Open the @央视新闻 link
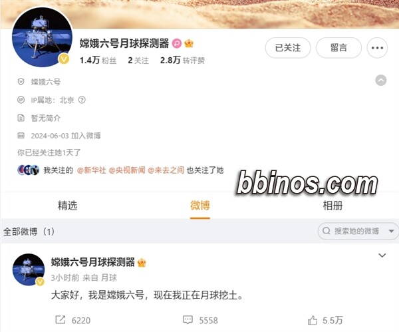Viewport: 399px width, 332px height. [x=127, y=170]
